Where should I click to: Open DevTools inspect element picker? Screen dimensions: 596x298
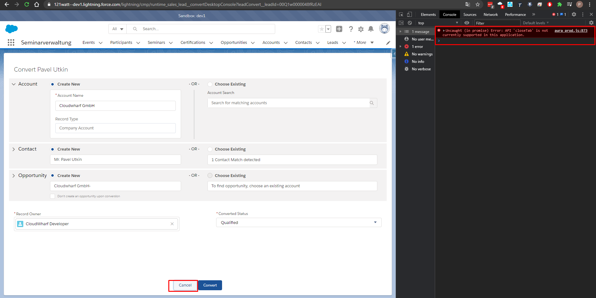coord(401,14)
